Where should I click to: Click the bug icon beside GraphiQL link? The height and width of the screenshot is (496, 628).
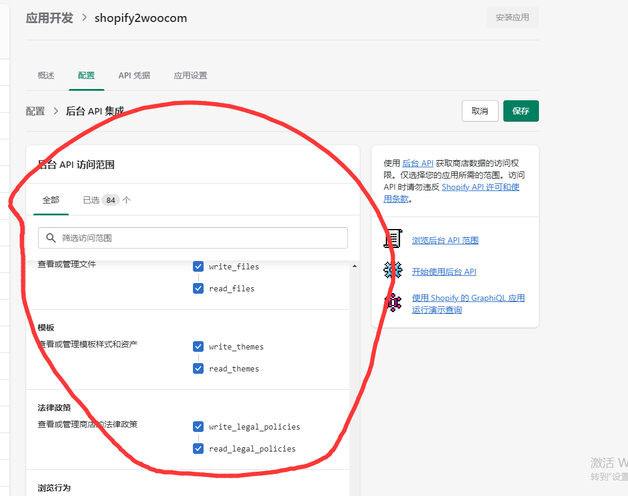(393, 302)
